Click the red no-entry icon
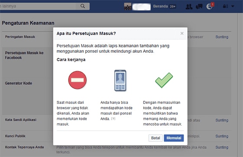243x157 pixels. [x=77, y=80]
